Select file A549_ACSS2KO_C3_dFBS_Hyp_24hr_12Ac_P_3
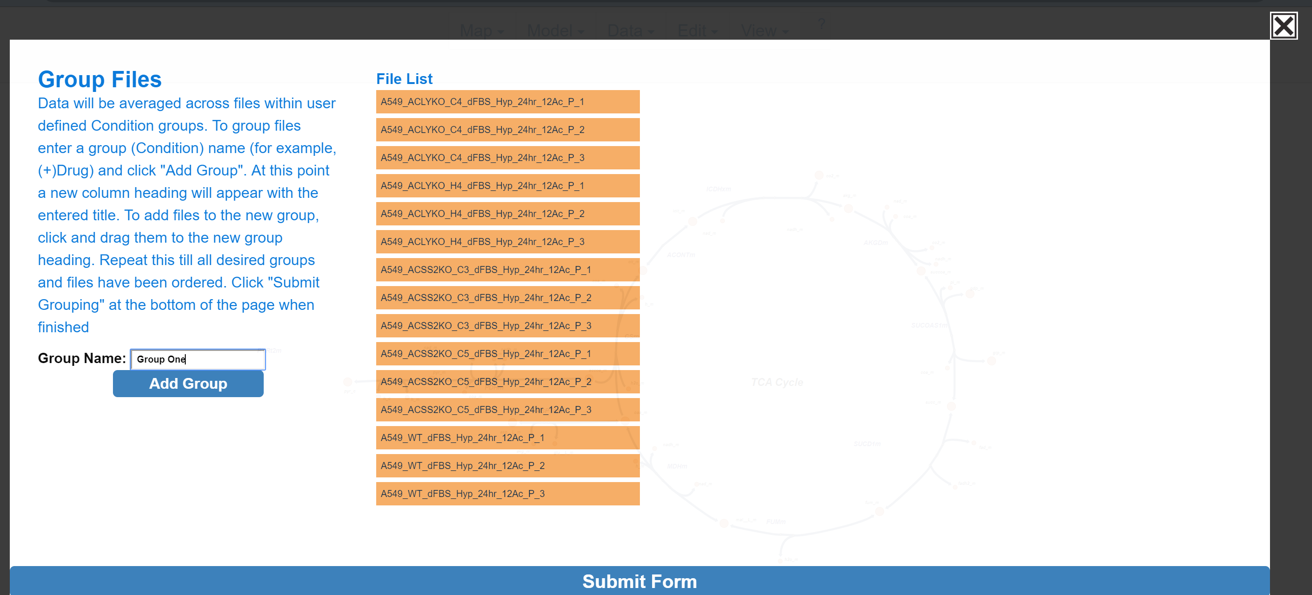This screenshot has height=595, width=1312. [x=507, y=326]
